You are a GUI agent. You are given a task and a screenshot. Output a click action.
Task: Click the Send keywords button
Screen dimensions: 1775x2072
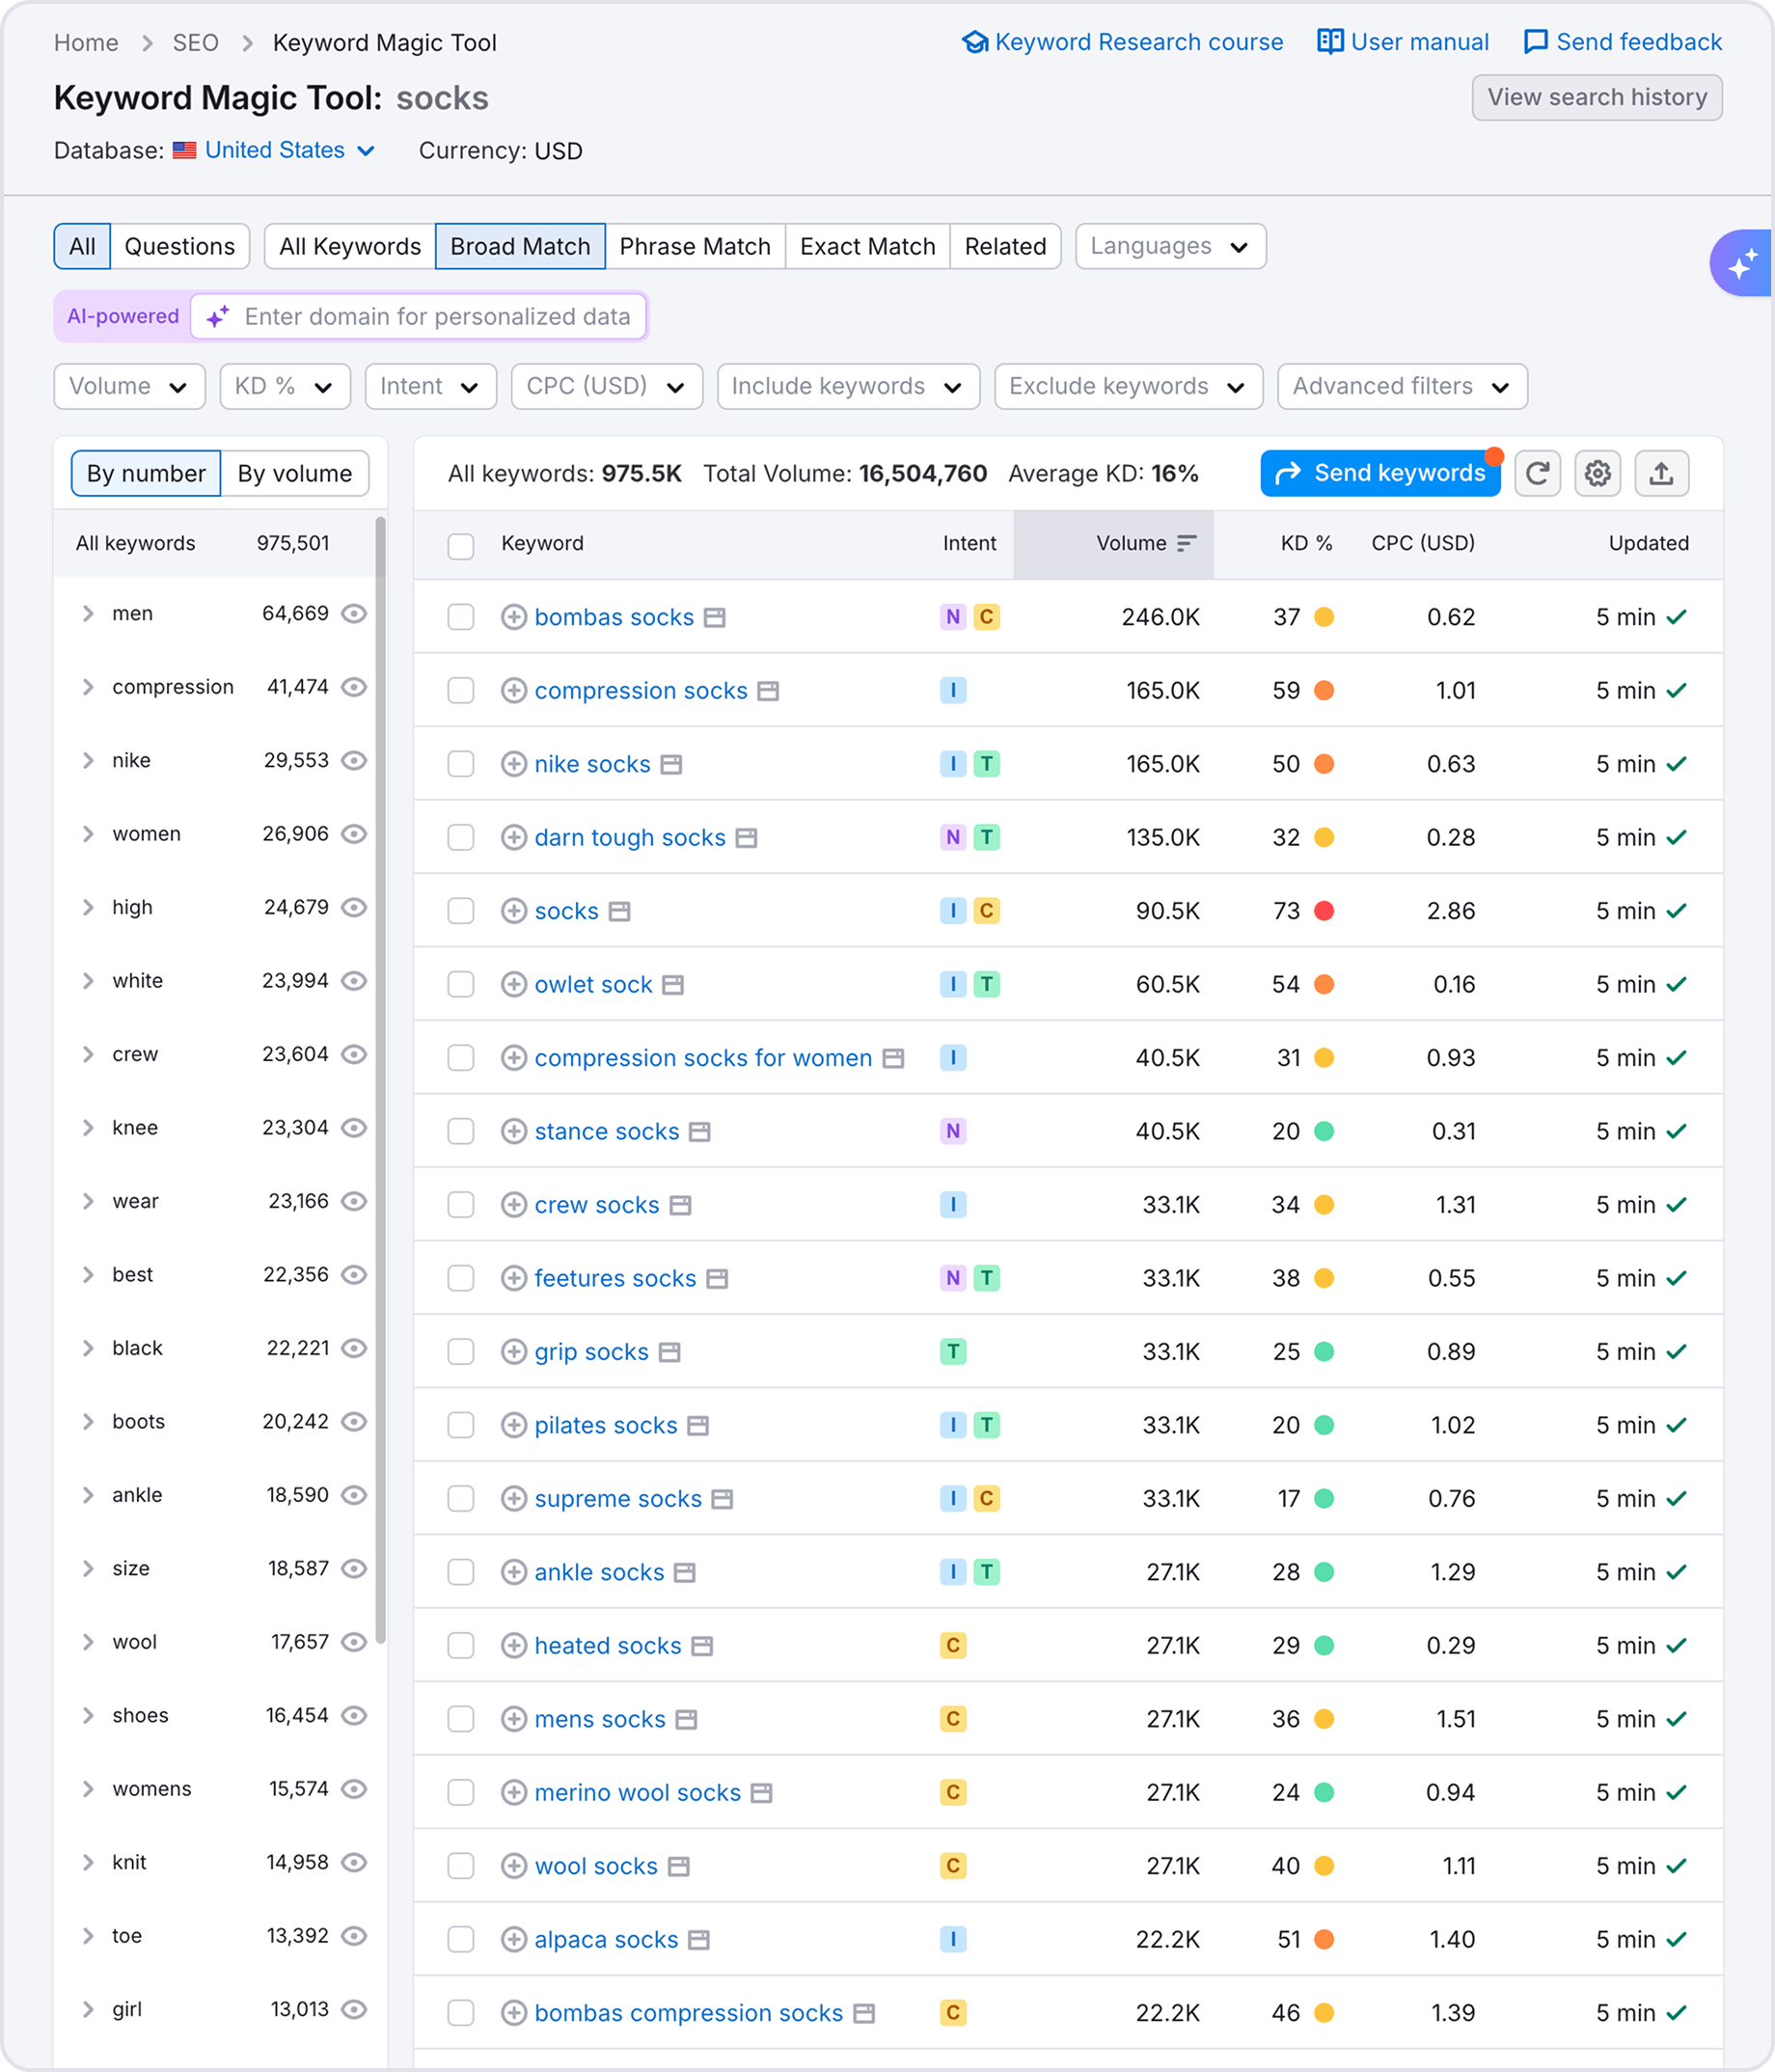tap(1380, 473)
